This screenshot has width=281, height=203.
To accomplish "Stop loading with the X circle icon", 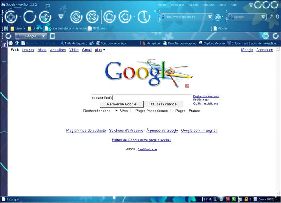I will click(x=92, y=17).
